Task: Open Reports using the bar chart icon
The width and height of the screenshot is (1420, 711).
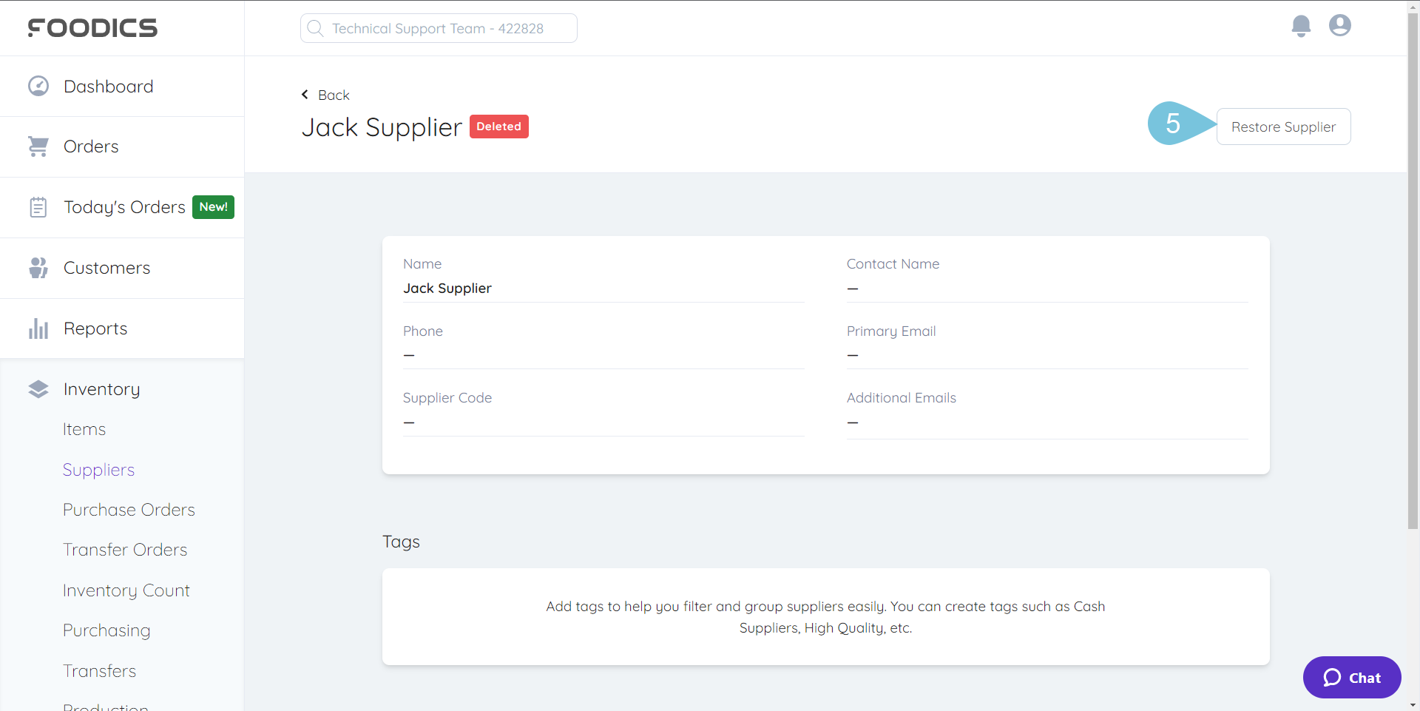Action: (x=38, y=328)
